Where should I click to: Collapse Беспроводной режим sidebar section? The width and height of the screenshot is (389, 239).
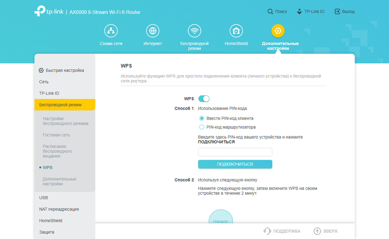pos(65,105)
